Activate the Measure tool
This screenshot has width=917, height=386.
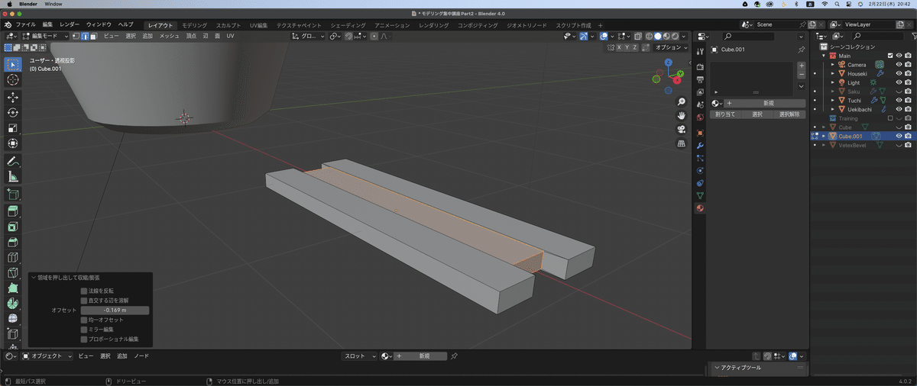[x=13, y=177]
